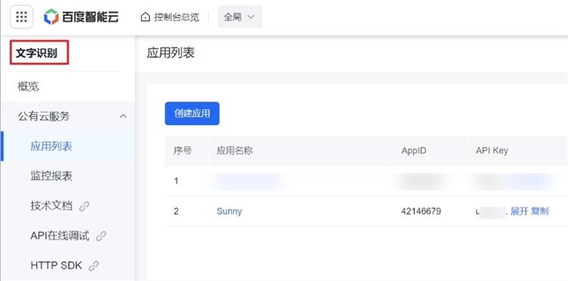Click 展开 to reveal Sunny's API Key
The height and width of the screenshot is (281, 568).
[x=519, y=211]
